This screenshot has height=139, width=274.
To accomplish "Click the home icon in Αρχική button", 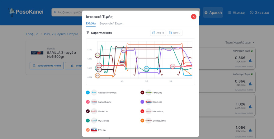I will click(x=206, y=12).
